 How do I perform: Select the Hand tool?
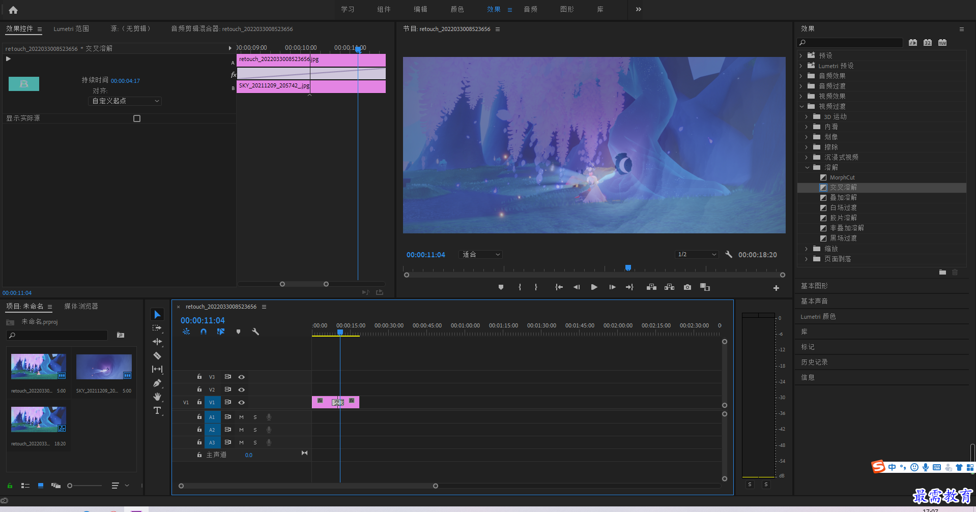(157, 397)
